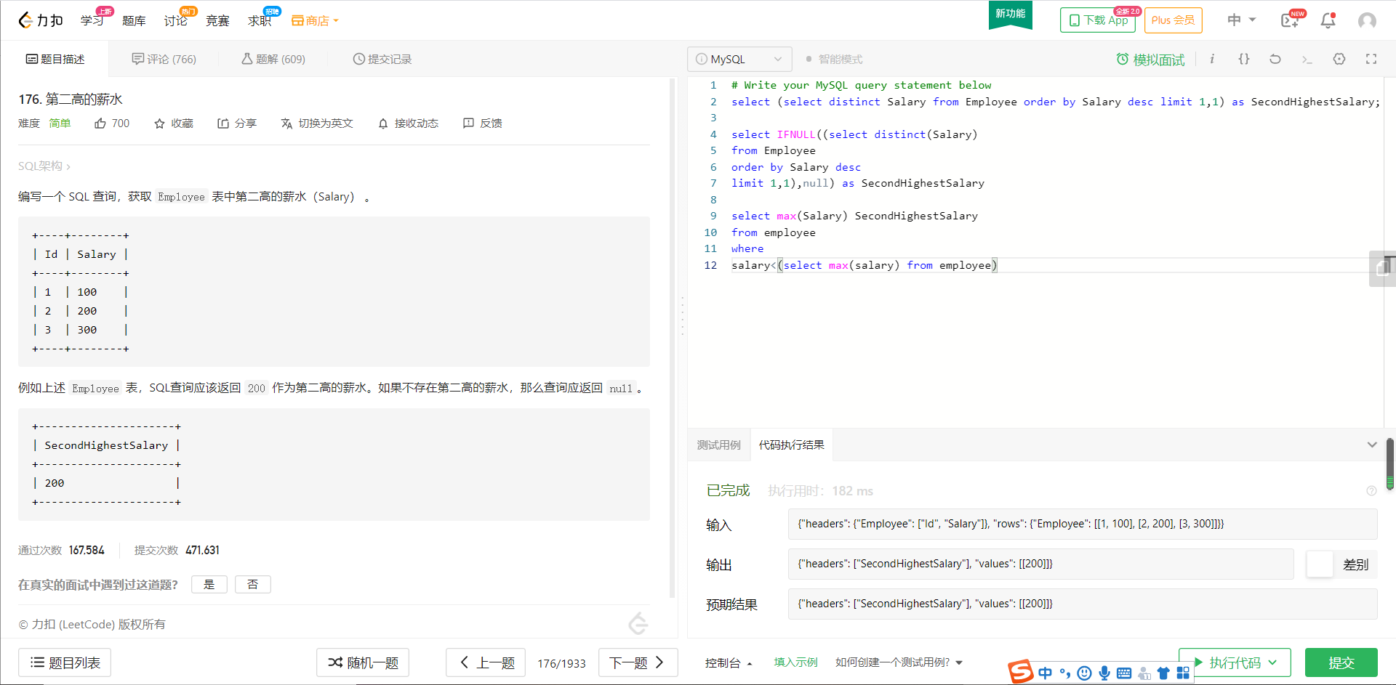Check the 差别 comparison checkbox

1320,564
